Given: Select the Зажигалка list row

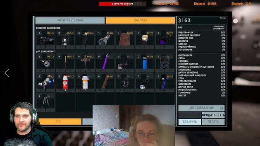Looking at the screenshot, I should pos(201,70).
